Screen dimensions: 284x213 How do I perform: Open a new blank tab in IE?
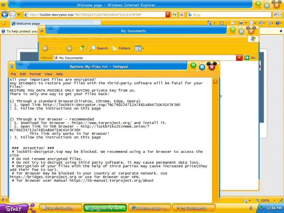[x=97, y=23]
